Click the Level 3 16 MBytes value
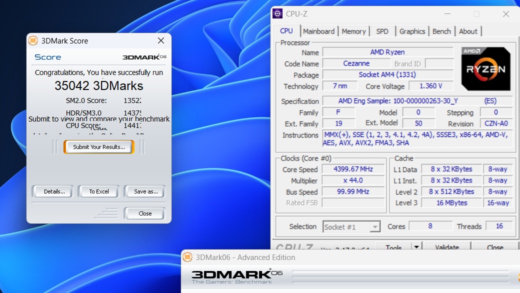 tap(451, 202)
